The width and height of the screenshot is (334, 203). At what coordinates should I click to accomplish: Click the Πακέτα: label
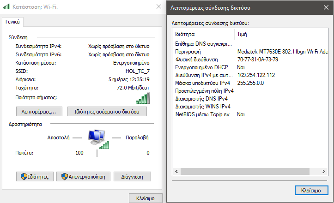[x=24, y=153]
